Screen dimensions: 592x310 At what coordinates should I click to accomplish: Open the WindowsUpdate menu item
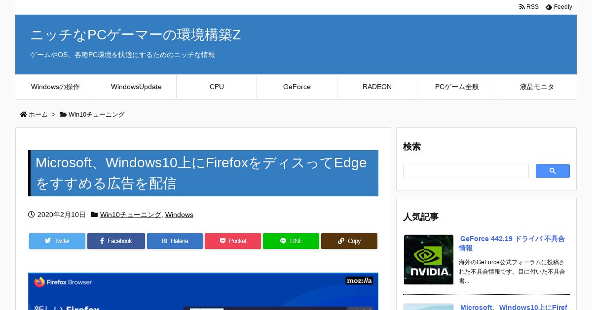(x=136, y=87)
